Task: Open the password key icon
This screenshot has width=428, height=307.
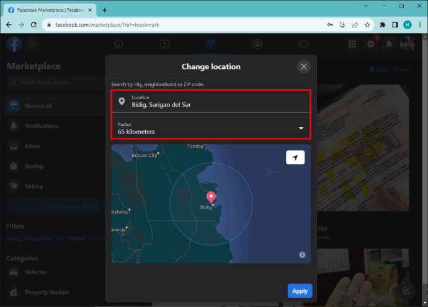Action: [330, 25]
